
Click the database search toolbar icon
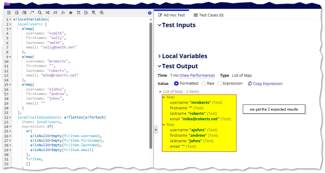pos(94,13)
